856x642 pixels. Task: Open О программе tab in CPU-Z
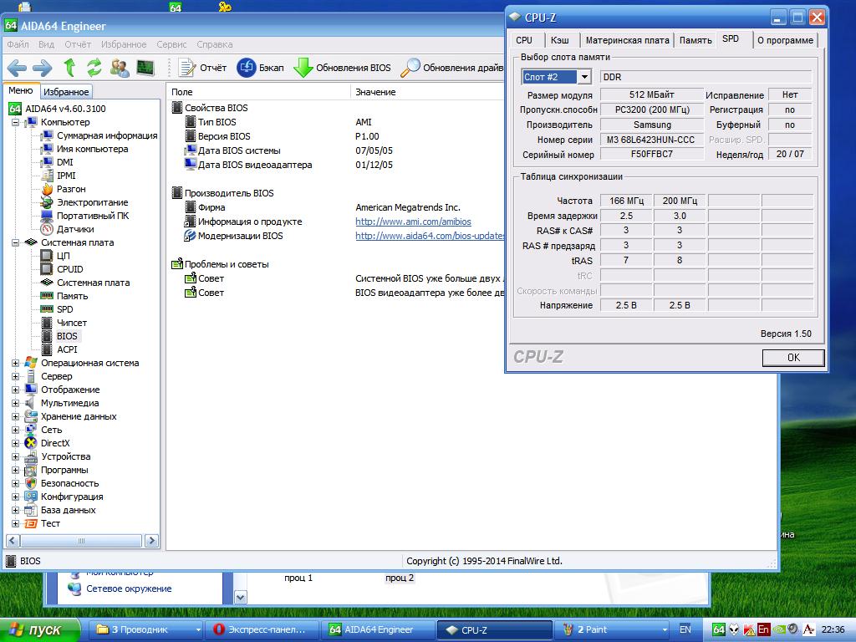point(785,40)
